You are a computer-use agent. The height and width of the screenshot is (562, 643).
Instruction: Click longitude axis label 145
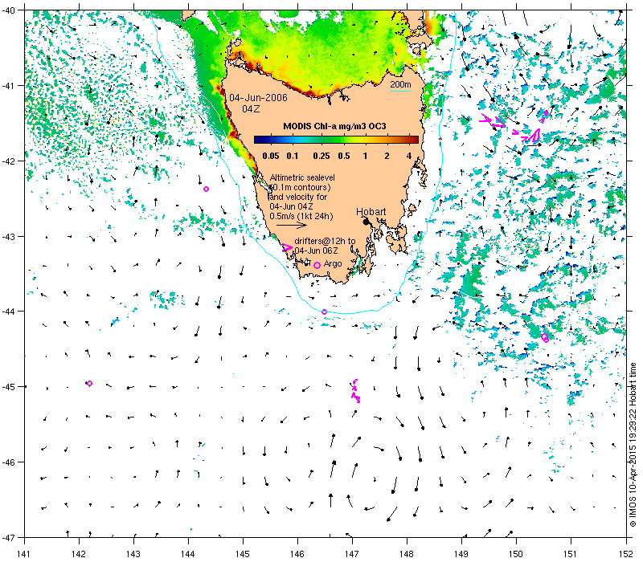(x=243, y=554)
